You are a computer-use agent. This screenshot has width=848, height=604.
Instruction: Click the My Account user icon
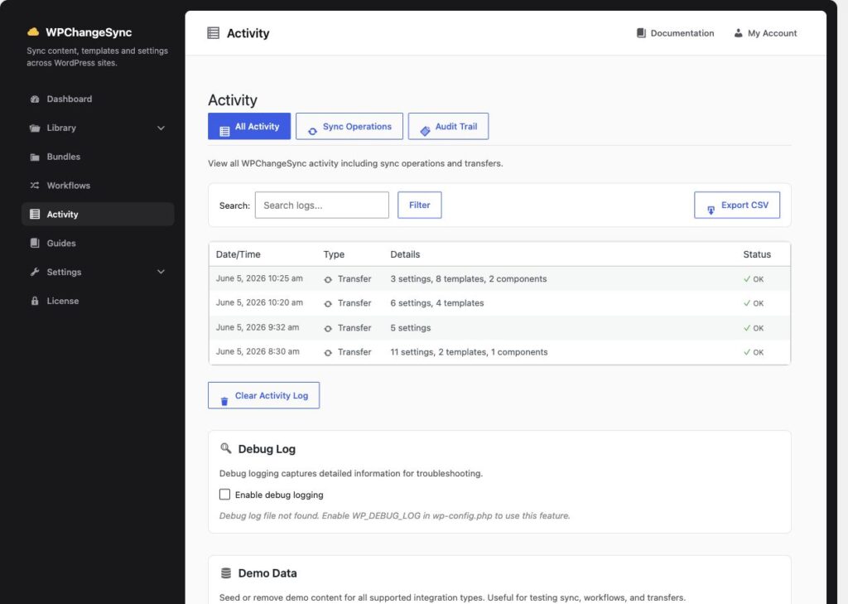tap(738, 33)
